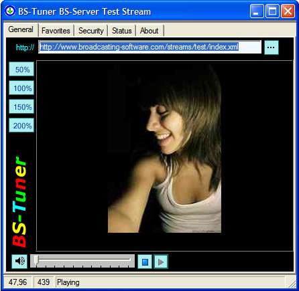This screenshot has width=299, height=291.
Task: View the Status tab
Action: click(x=122, y=31)
